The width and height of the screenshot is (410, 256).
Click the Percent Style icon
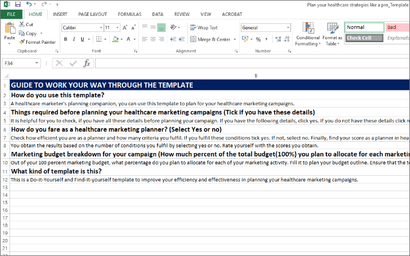click(x=258, y=39)
